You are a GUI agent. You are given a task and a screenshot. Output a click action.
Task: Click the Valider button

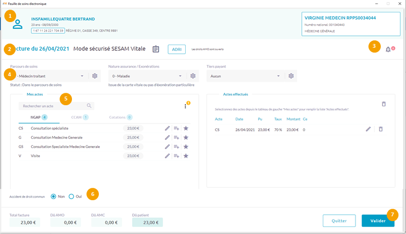(x=381, y=221)
